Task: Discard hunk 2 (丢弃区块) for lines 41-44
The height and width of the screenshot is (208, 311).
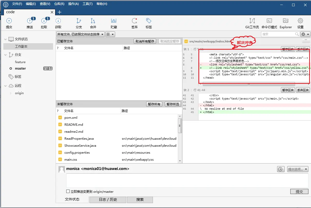Action: pos(303,90)
